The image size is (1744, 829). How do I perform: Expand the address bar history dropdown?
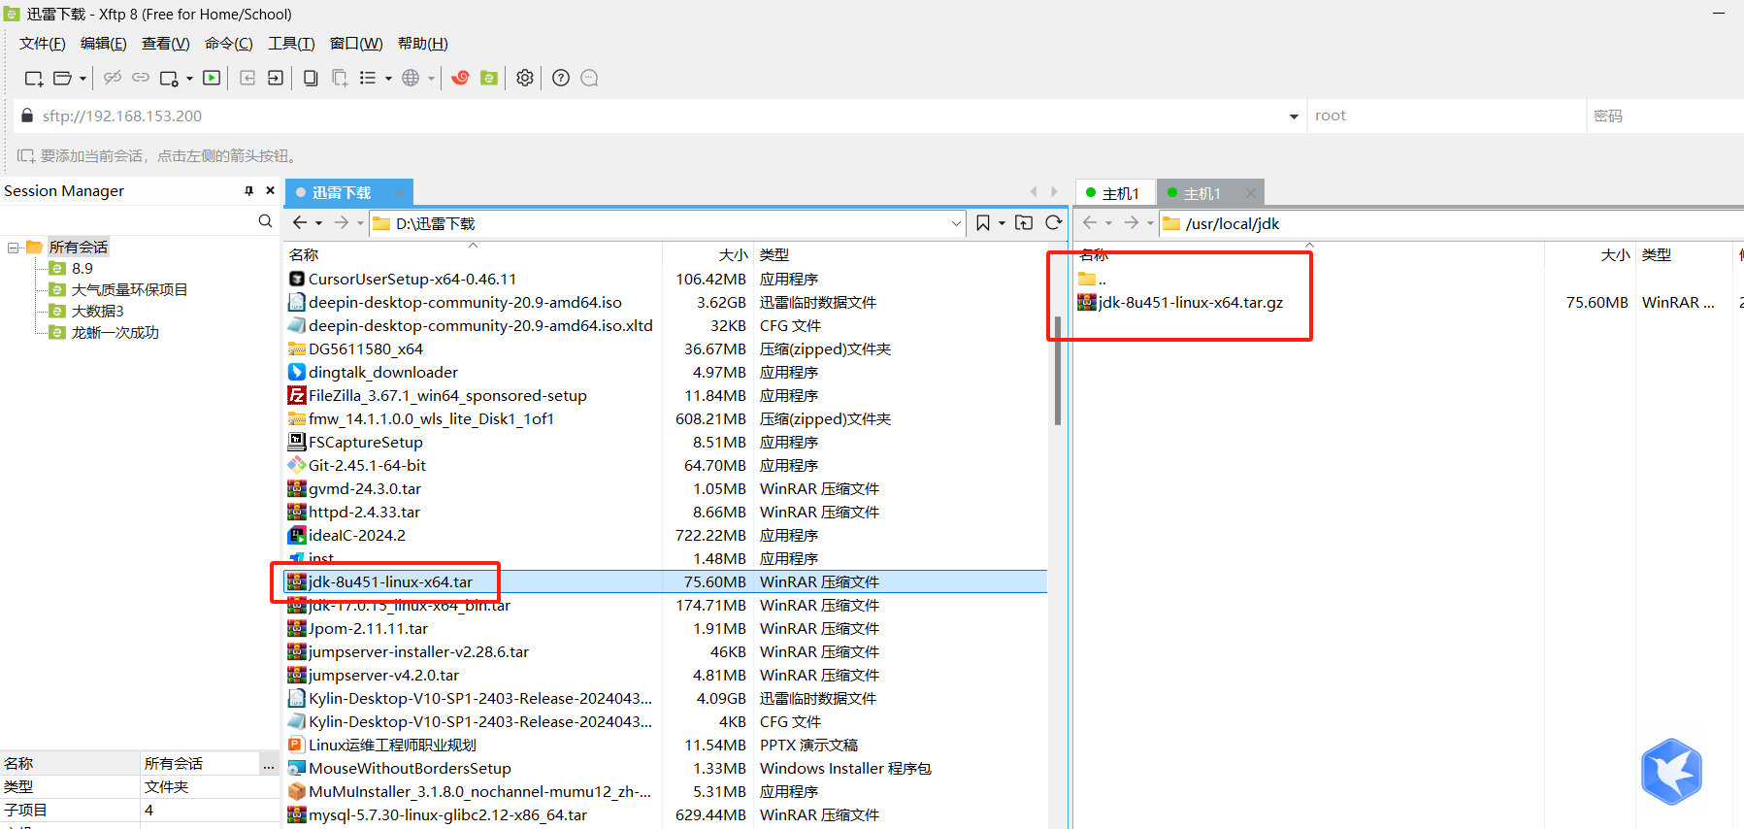[1294, 116]
